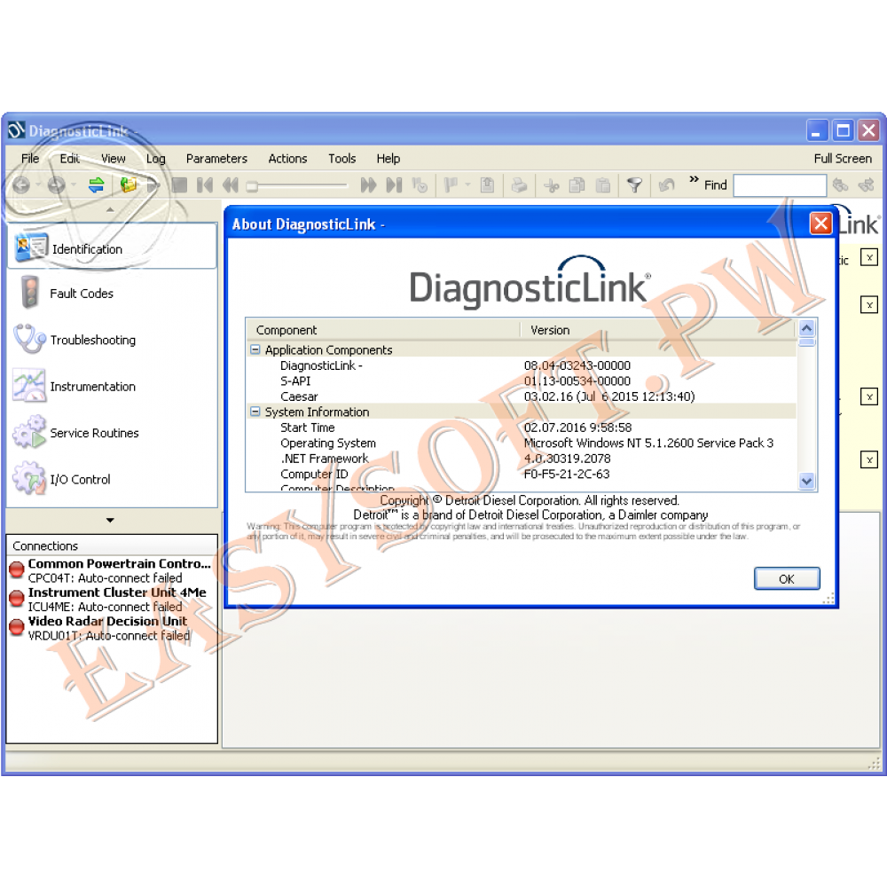Click the sidebar scroll-down arrow below I/O Control
The image size is (887, 887).
(110, 520)
